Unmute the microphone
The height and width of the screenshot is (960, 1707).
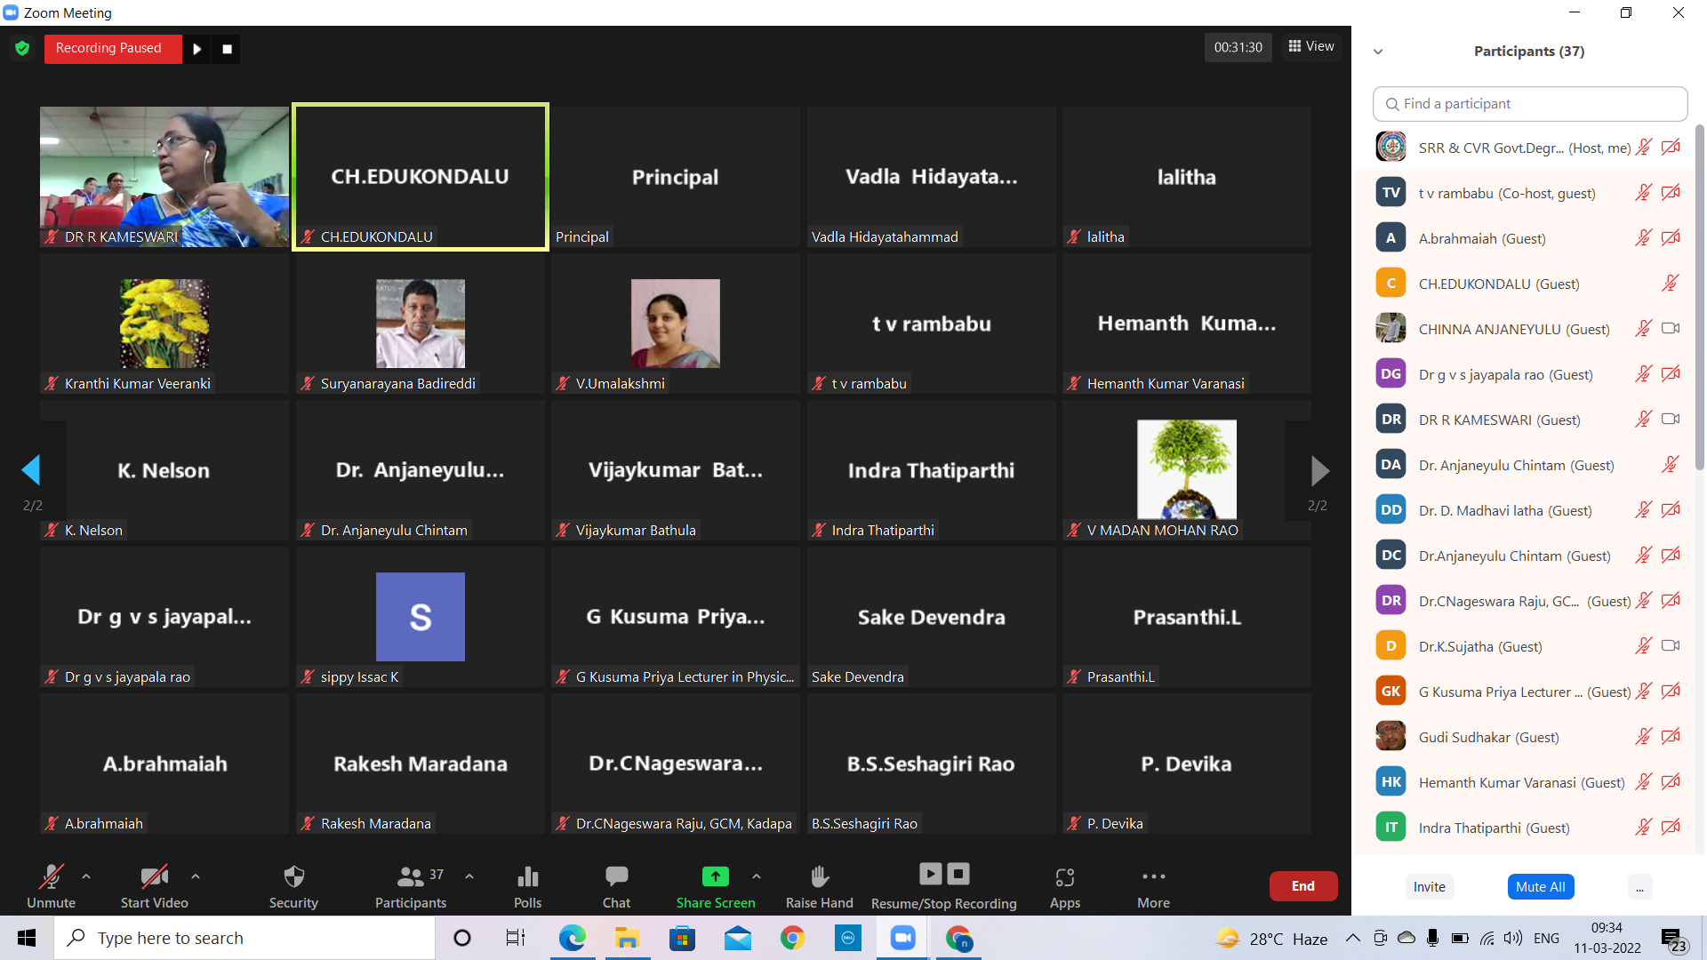pos(51,877)
